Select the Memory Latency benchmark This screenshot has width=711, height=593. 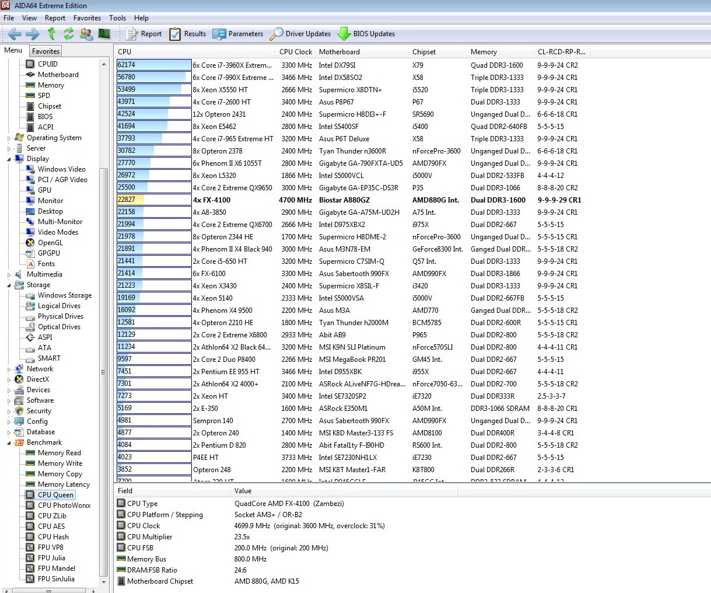coord(64,484)
